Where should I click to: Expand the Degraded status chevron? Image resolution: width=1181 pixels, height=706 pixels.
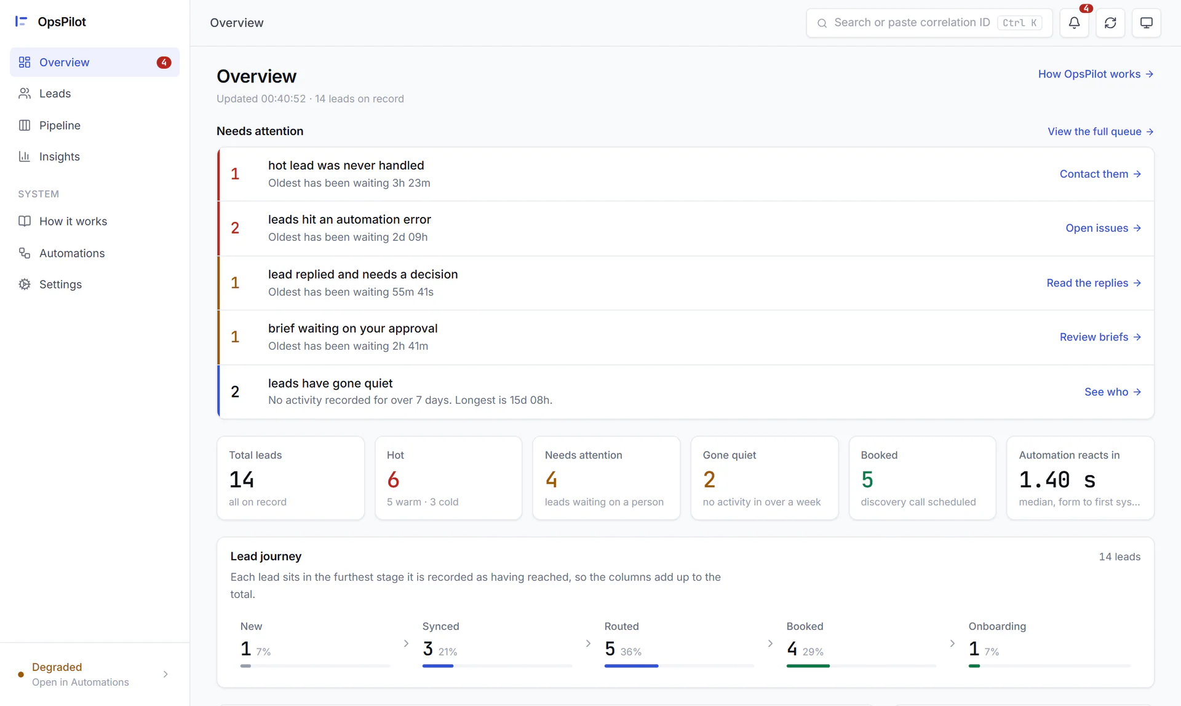pyautogui.click(x=165, y=675)
